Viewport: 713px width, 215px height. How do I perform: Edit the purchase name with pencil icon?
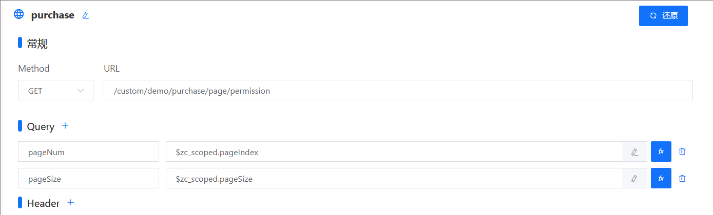point(86,16)
